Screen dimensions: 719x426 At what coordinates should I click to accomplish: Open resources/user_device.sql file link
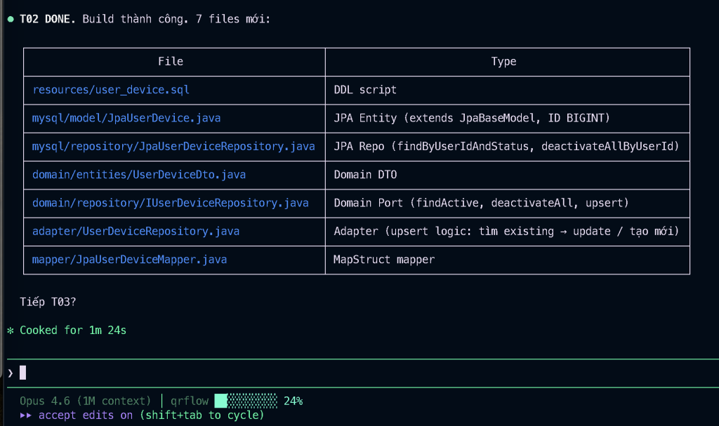pyautogui.click(x=111, y=90)
